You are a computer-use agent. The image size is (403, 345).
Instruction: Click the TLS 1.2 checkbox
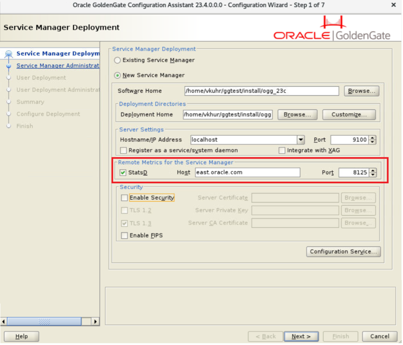(x=124, y=210)
